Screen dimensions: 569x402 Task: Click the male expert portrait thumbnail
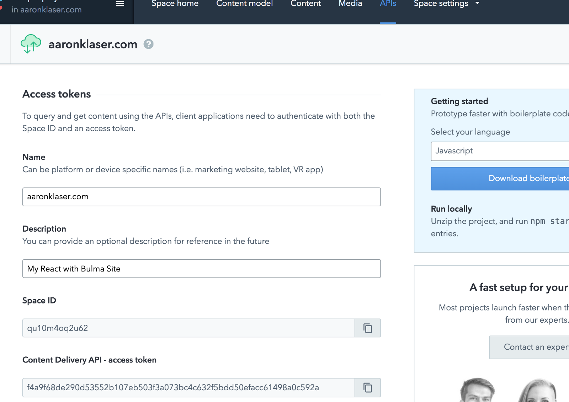[x=478, y=390]
